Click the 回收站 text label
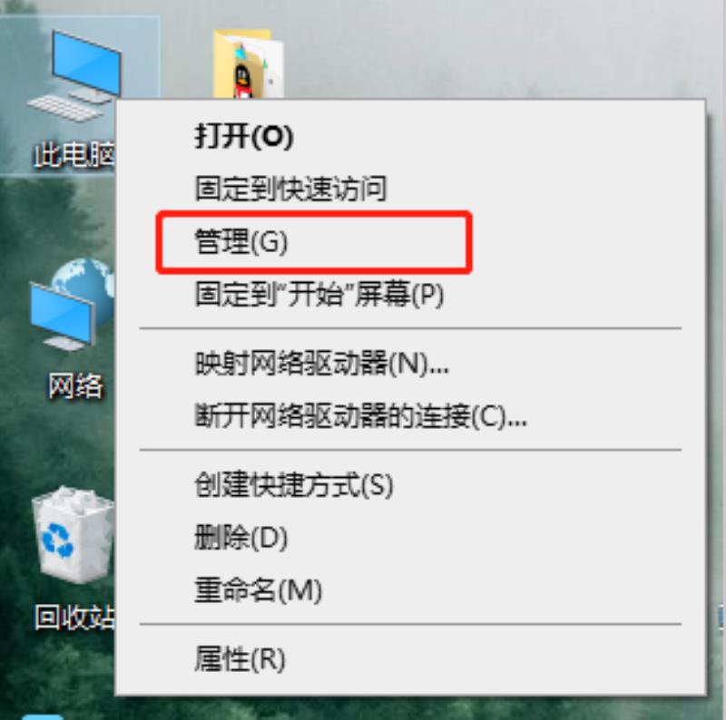The image size is (726, 720). point(75,617)
